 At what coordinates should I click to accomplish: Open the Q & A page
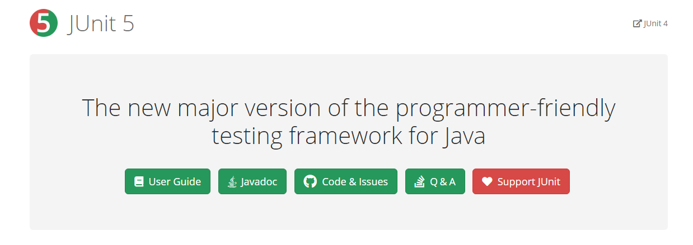coord(435,181)
